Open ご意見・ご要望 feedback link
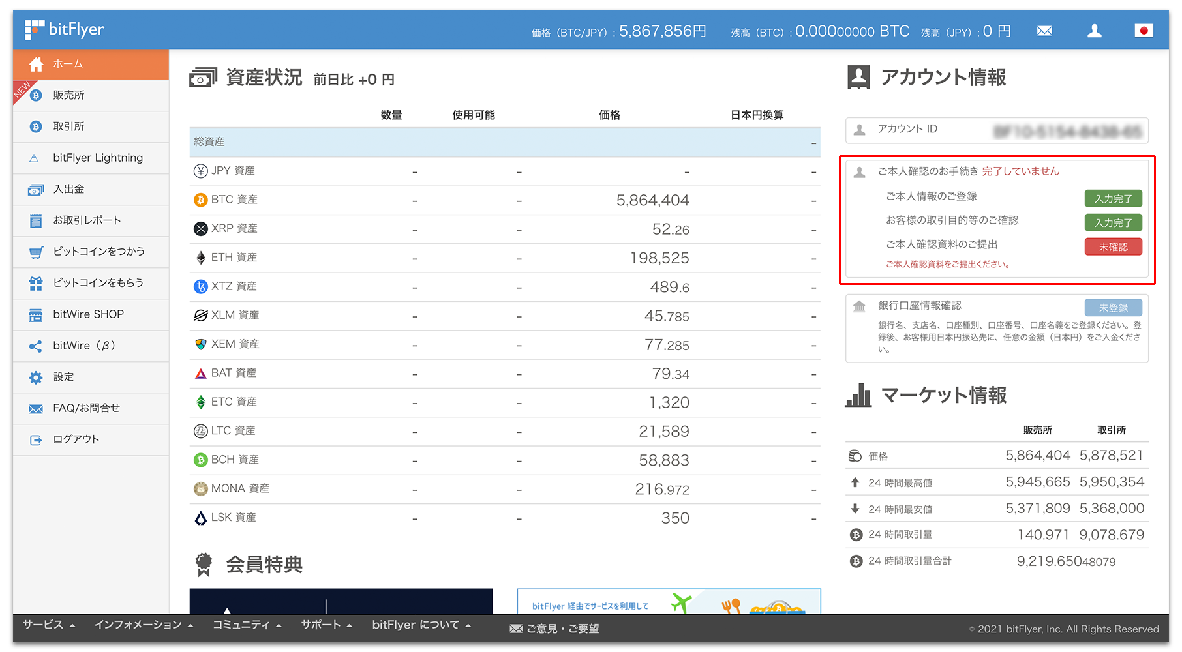 pos(554,629)
